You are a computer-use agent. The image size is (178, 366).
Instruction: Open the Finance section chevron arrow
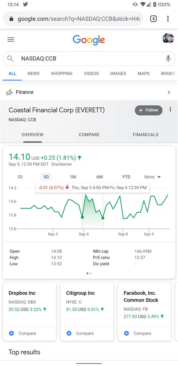169,92
